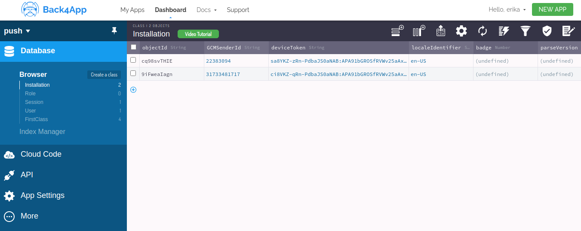Image resolution: width=581 pixels, height=231 pixels.
Task: Click the lightning bolt rows icon
Action: (504, 31)
